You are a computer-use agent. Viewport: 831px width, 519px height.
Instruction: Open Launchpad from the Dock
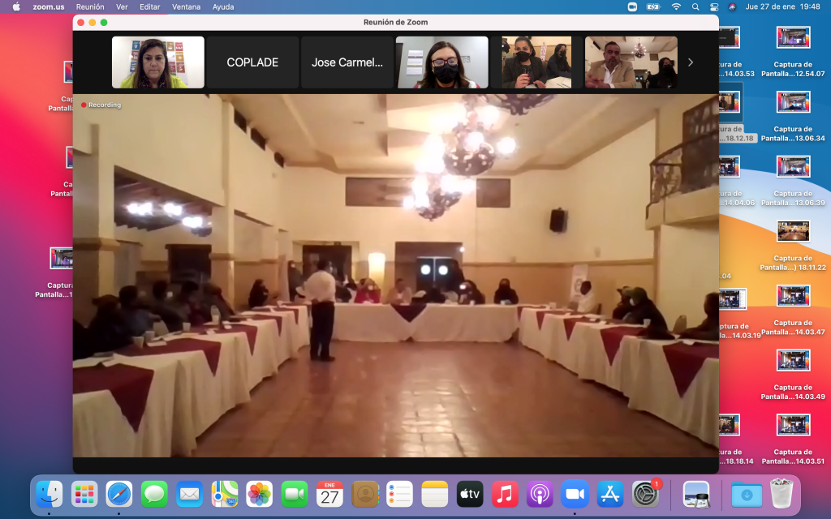(x=84, y=495)
